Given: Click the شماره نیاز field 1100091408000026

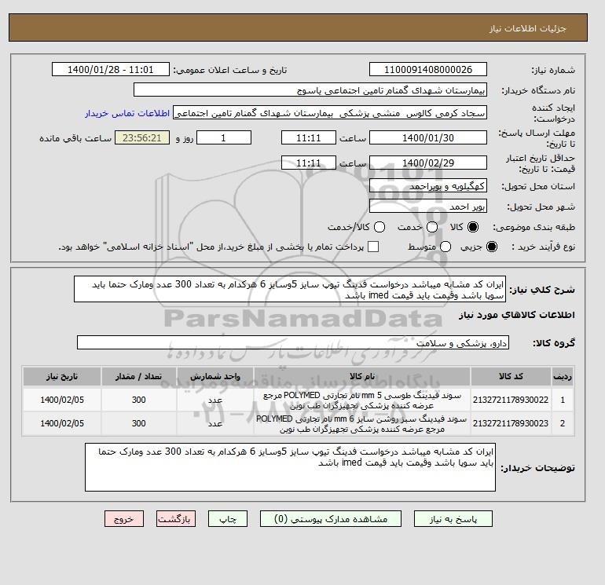Looking at the screenshot, I should pyautogui.click(x=428, y=69).
